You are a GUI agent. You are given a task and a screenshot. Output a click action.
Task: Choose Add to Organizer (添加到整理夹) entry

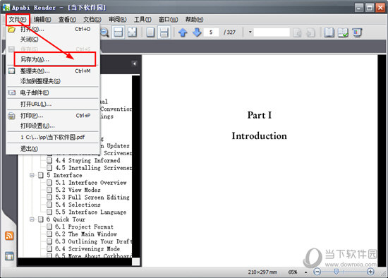(53, 81)
